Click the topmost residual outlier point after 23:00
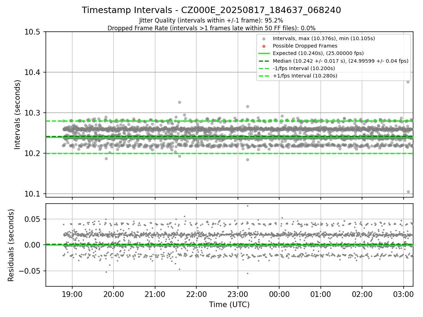 click(x=247, y=206)
